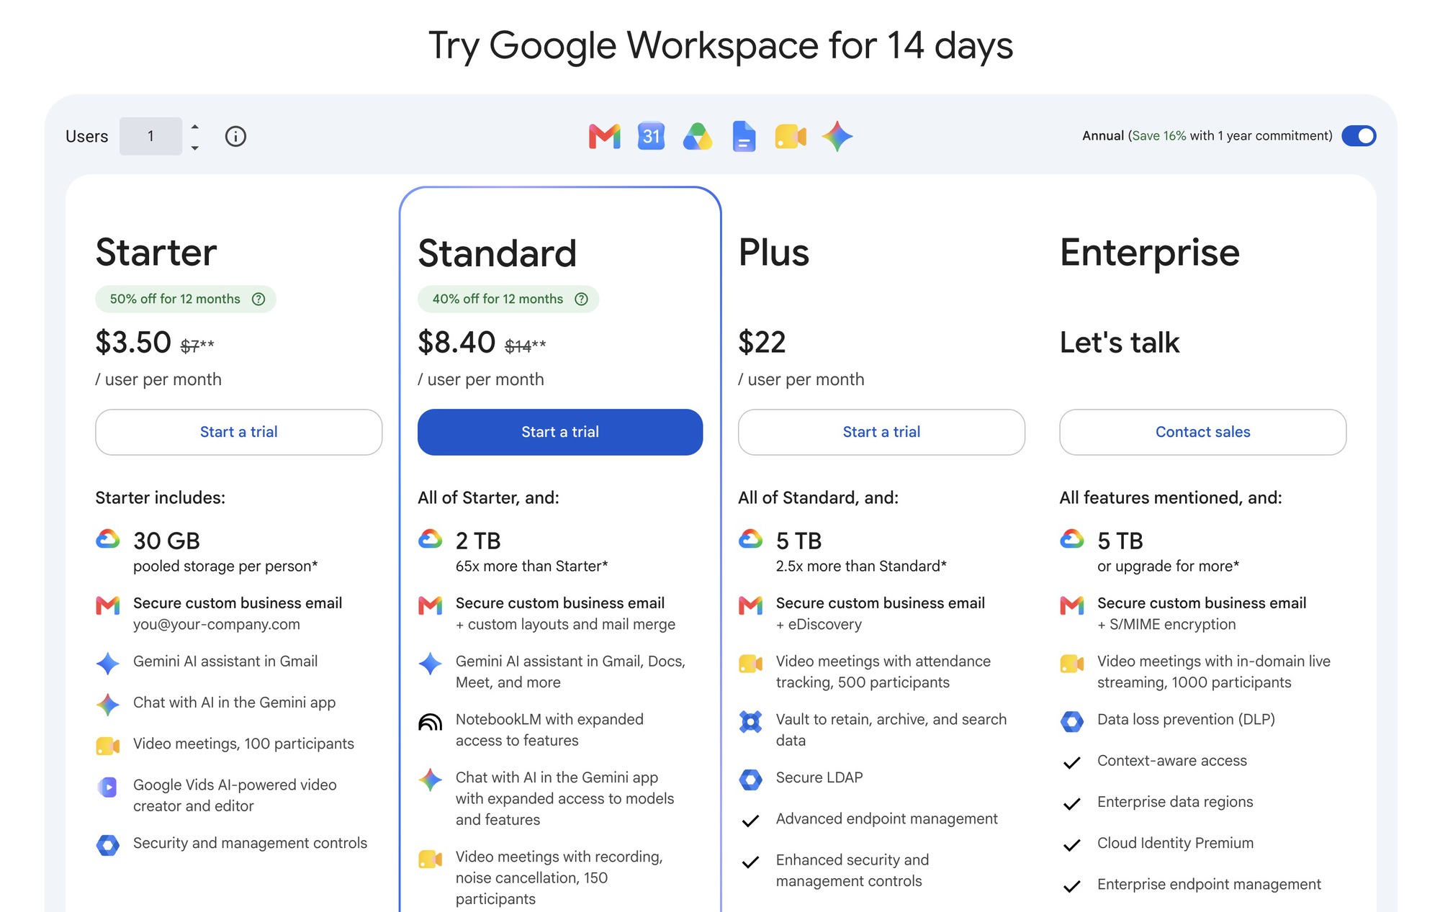Click 'Cloud Identity Premium' feature text
Viewport: 1440px width, 912px height.
coord(1176,843)
